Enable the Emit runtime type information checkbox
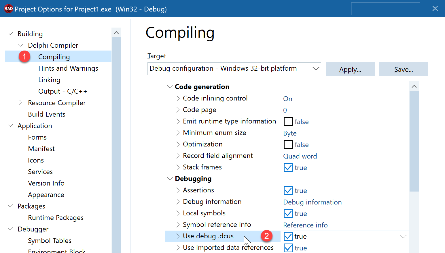Screen dimensions: 445x253 (x=288, y=121)
